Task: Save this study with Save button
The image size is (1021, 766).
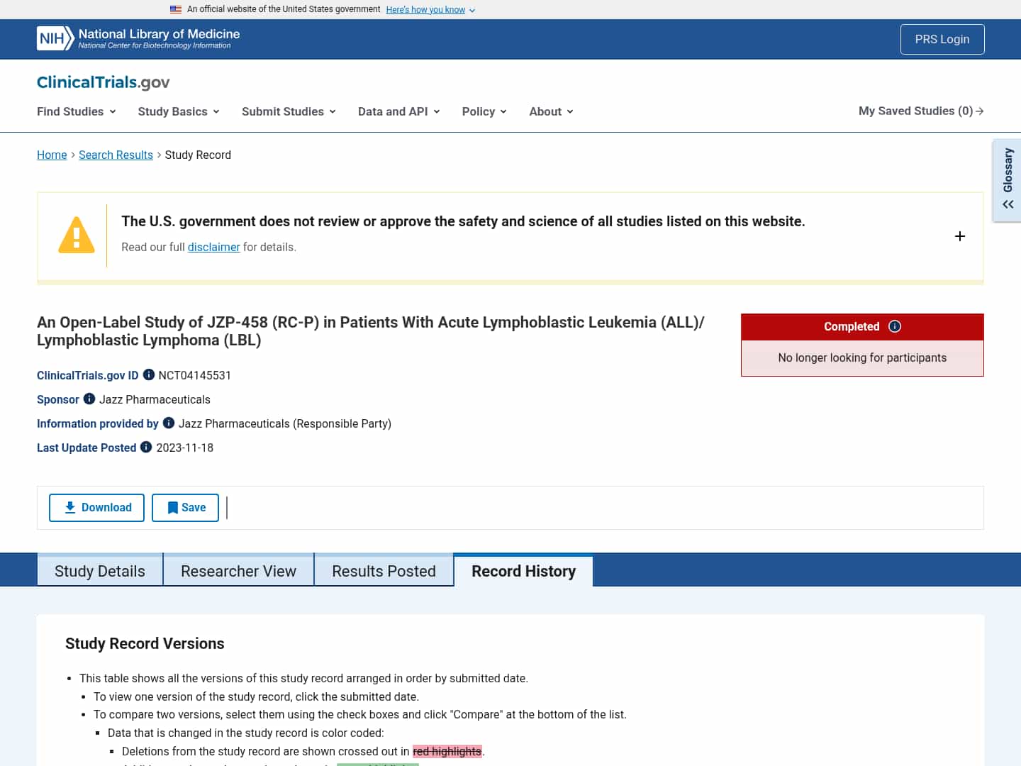Action: pos(185,508)
